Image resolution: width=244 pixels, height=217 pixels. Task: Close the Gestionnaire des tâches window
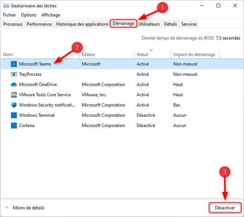pyautogui.click(x=235, y=5)
